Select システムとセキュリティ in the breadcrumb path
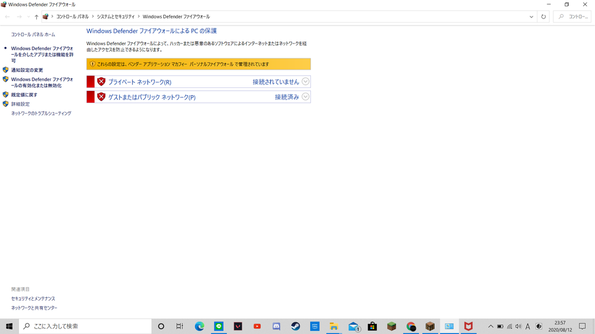Image resolution: width=595 pixels, height=334 pixels. pos(114,17)
